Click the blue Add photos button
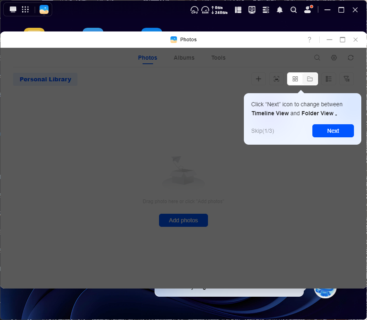The image size is (367, 320). (183, 220)
